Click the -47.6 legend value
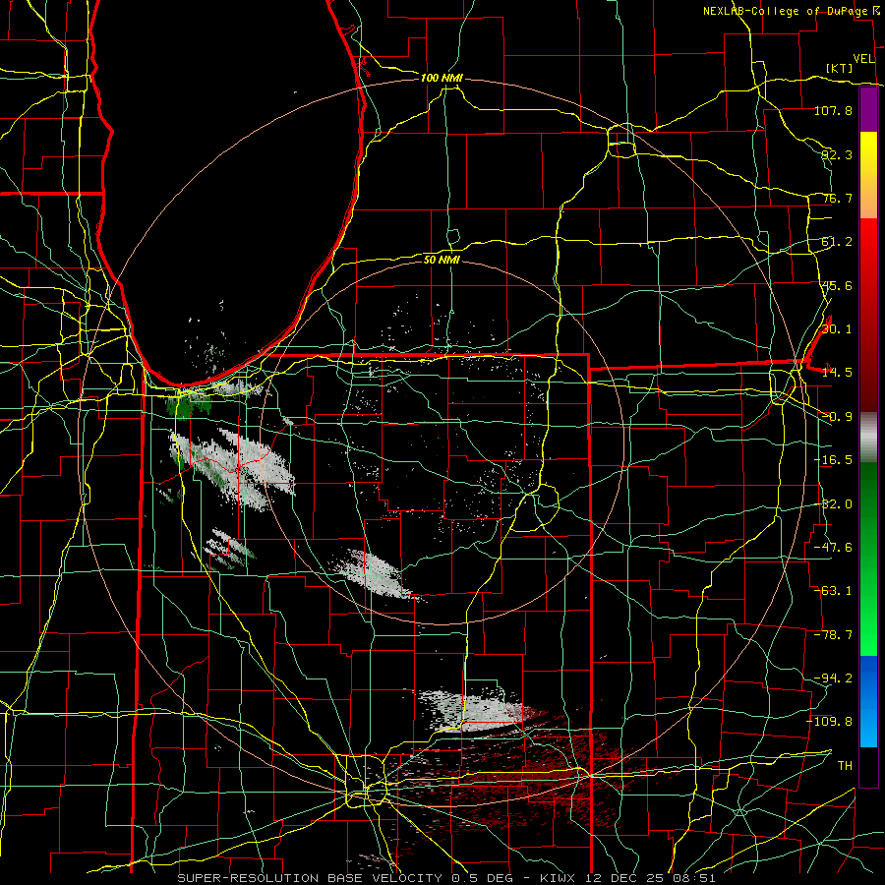 click(x=833, y=548)
